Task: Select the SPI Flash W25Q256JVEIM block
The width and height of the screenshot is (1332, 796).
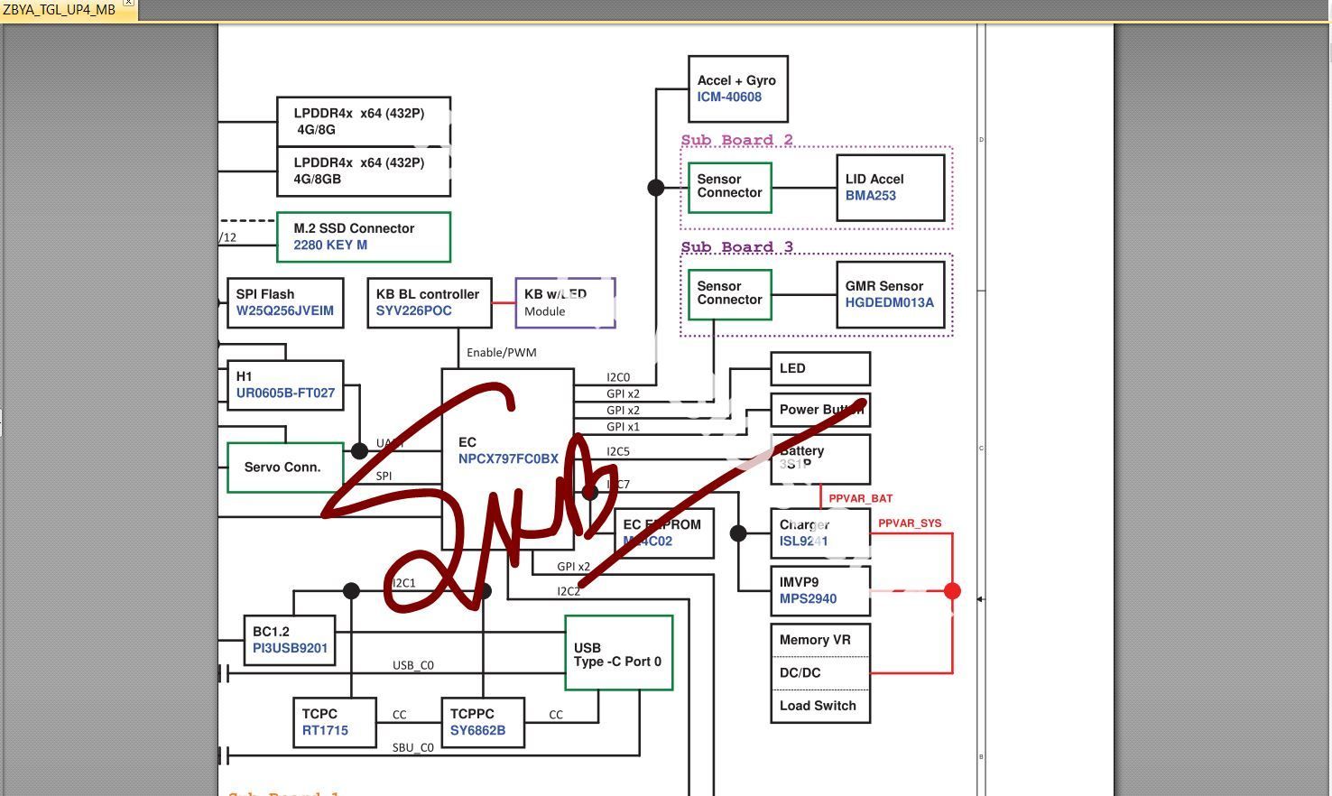Action: (x=285, y=302)
